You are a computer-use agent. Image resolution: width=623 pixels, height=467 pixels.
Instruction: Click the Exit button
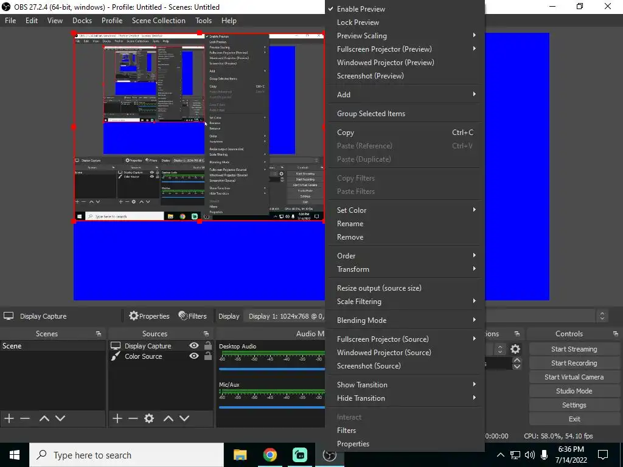point(574,419)
